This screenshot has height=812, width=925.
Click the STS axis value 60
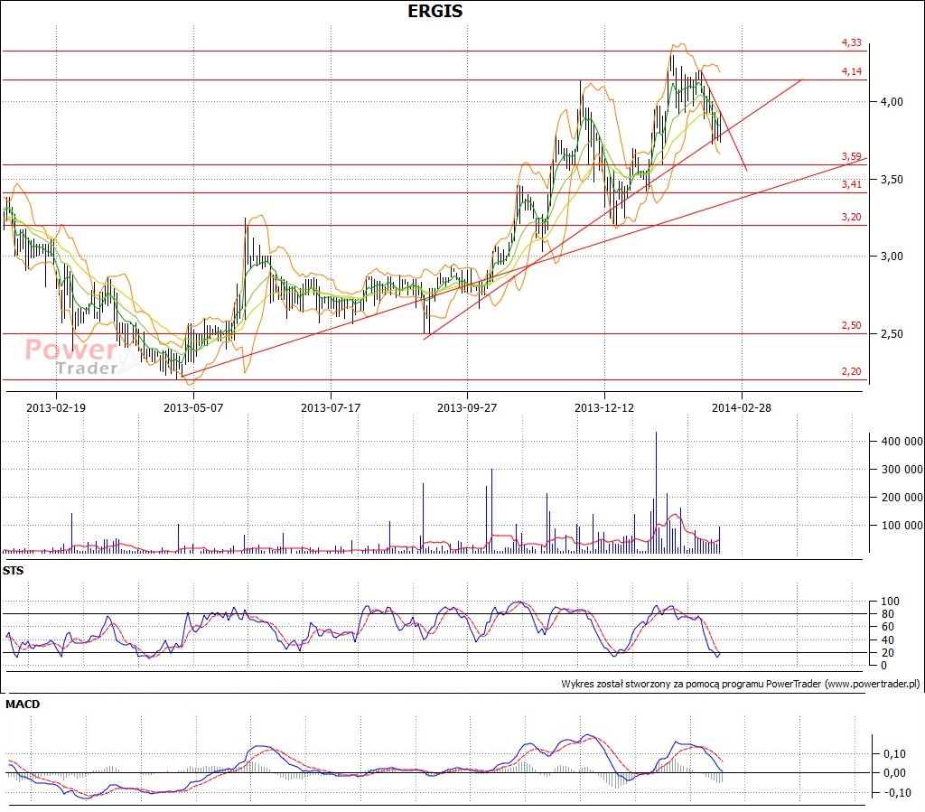click(887, 627)
